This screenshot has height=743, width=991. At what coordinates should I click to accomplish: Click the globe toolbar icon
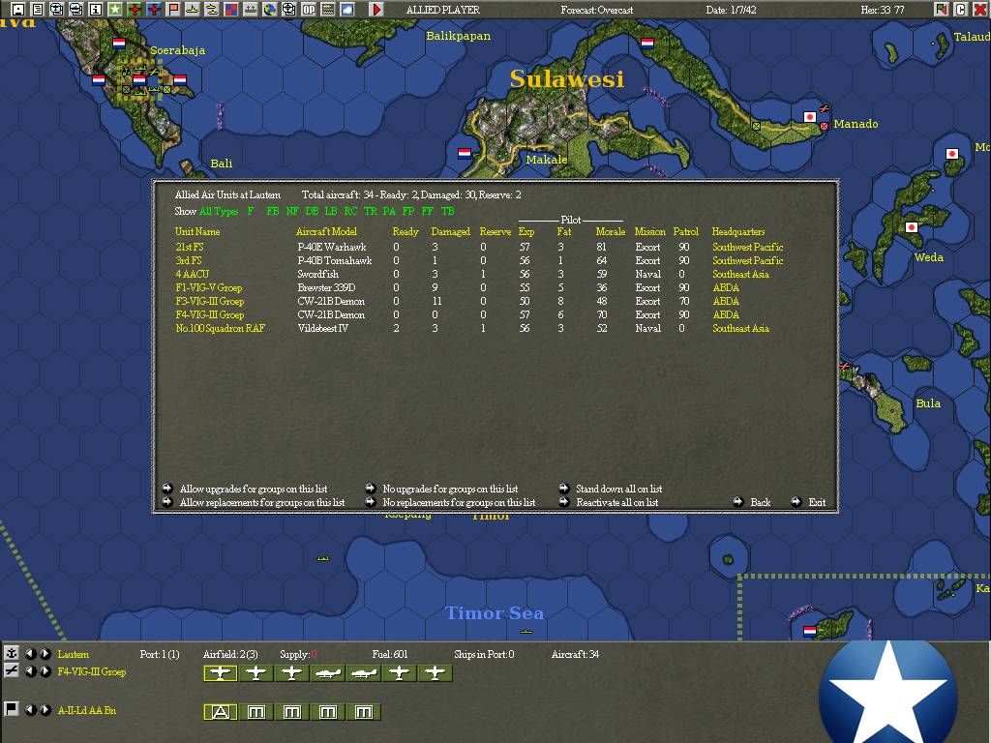pyautogui.click(x=270, y=10)
